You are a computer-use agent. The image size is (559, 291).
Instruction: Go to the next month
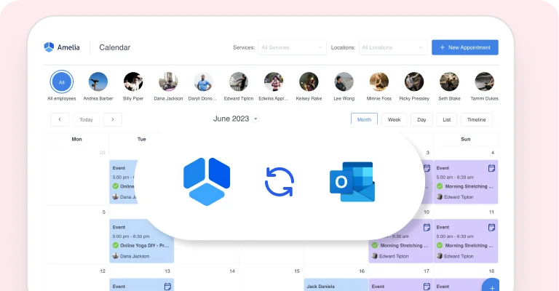point(113,120)
